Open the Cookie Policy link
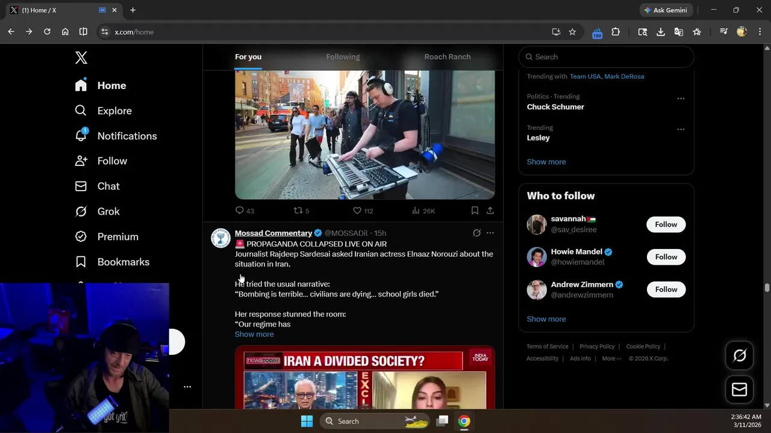Screen dimensions: 771x433 [643, 346]
